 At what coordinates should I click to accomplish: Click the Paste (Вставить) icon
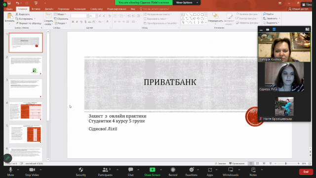pos(9,16)
